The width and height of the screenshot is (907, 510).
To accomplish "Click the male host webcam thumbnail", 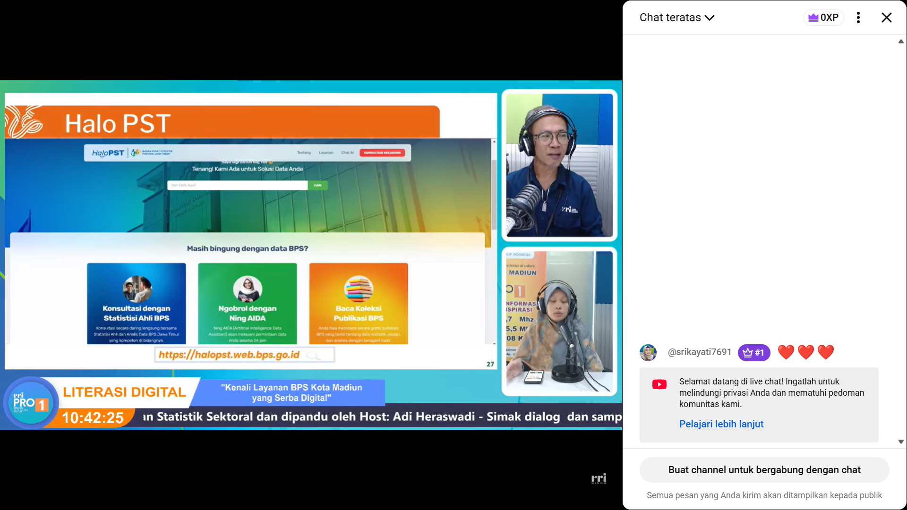I will (x=559, y=165).
